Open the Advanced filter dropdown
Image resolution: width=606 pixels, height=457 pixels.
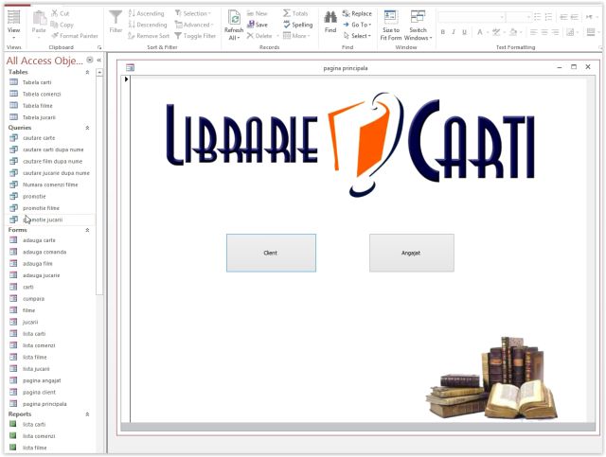coord(194,25)
